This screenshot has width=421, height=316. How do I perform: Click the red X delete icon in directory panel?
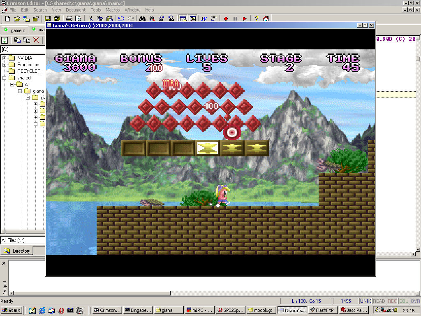(x=36, y=40)
